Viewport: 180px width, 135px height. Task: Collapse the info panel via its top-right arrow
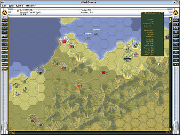pos(162,13)
